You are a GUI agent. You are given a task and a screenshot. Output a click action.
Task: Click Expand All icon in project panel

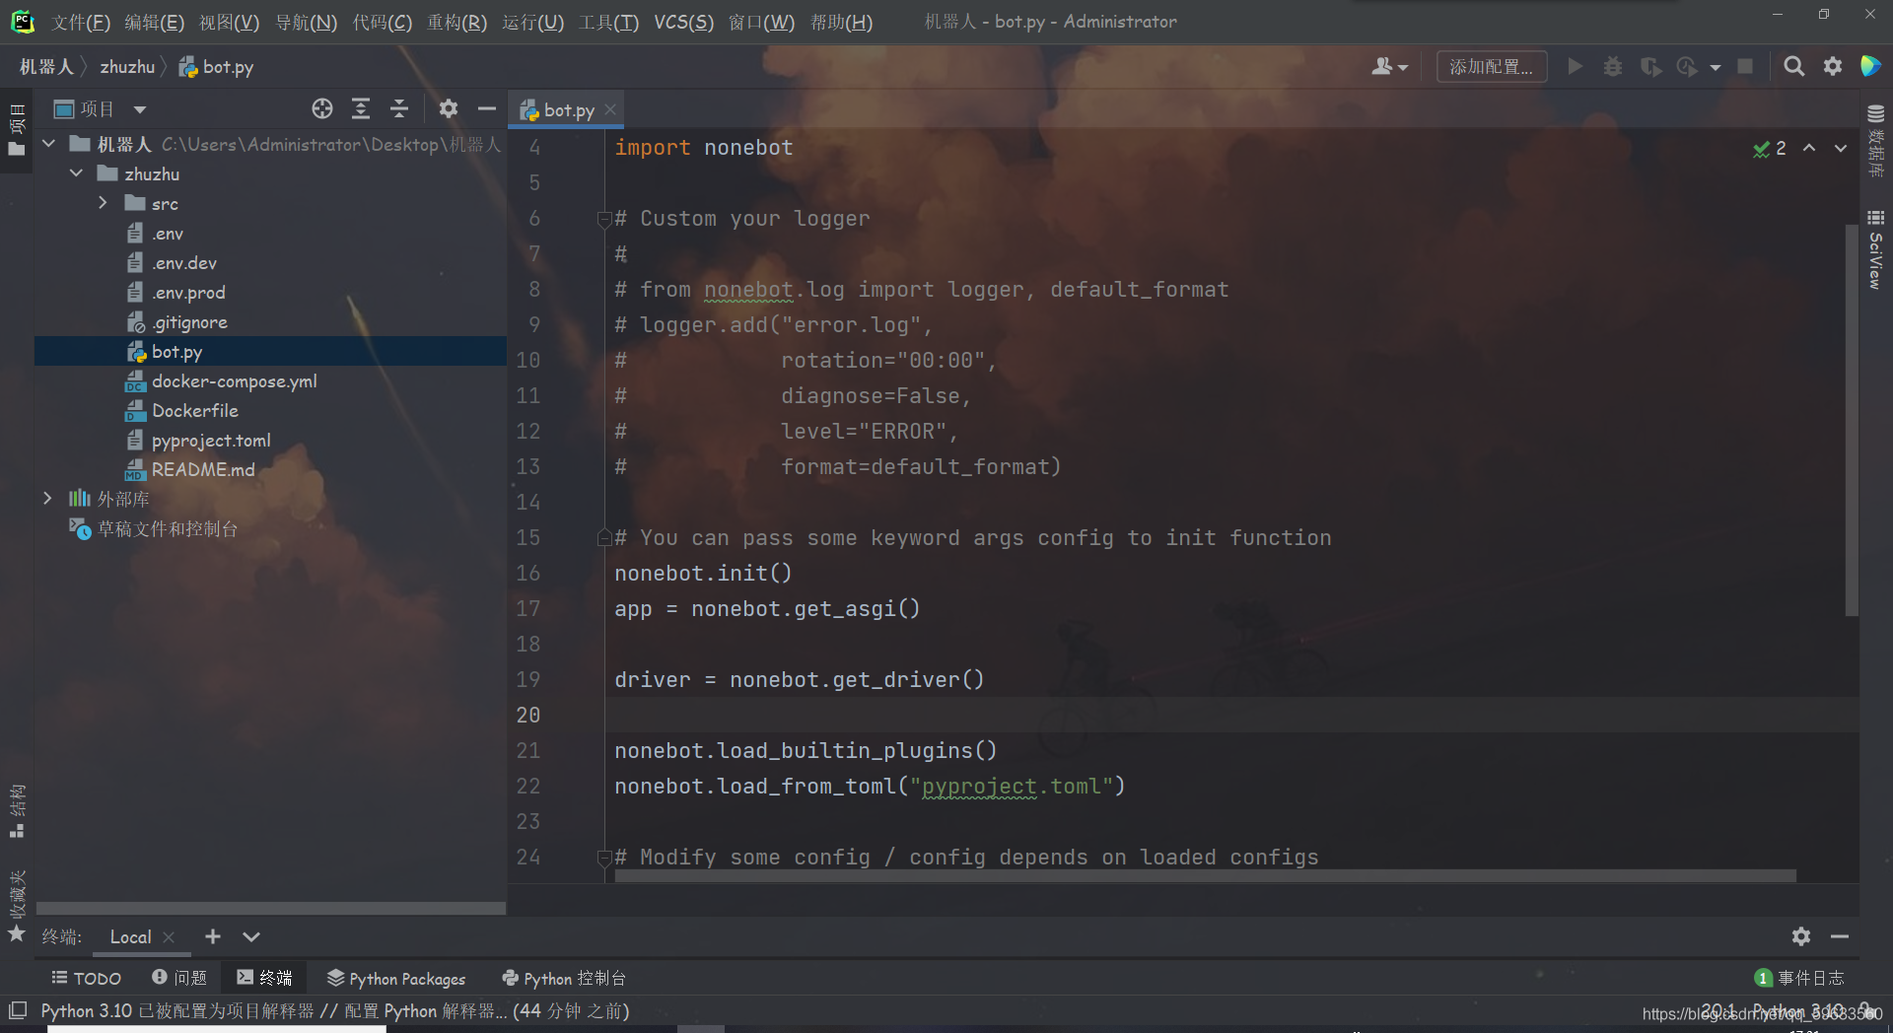tap(361, 108)
